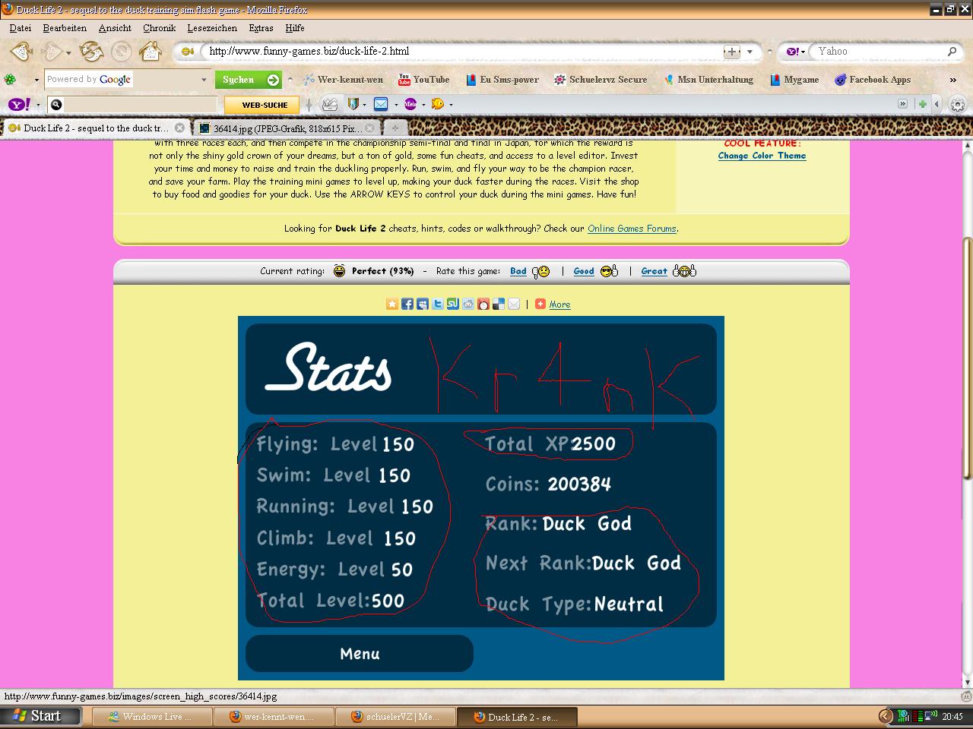Open the Wer-kennt-wen bookmark
This screenshot has height=729, width=973.
tap(343, 80)
